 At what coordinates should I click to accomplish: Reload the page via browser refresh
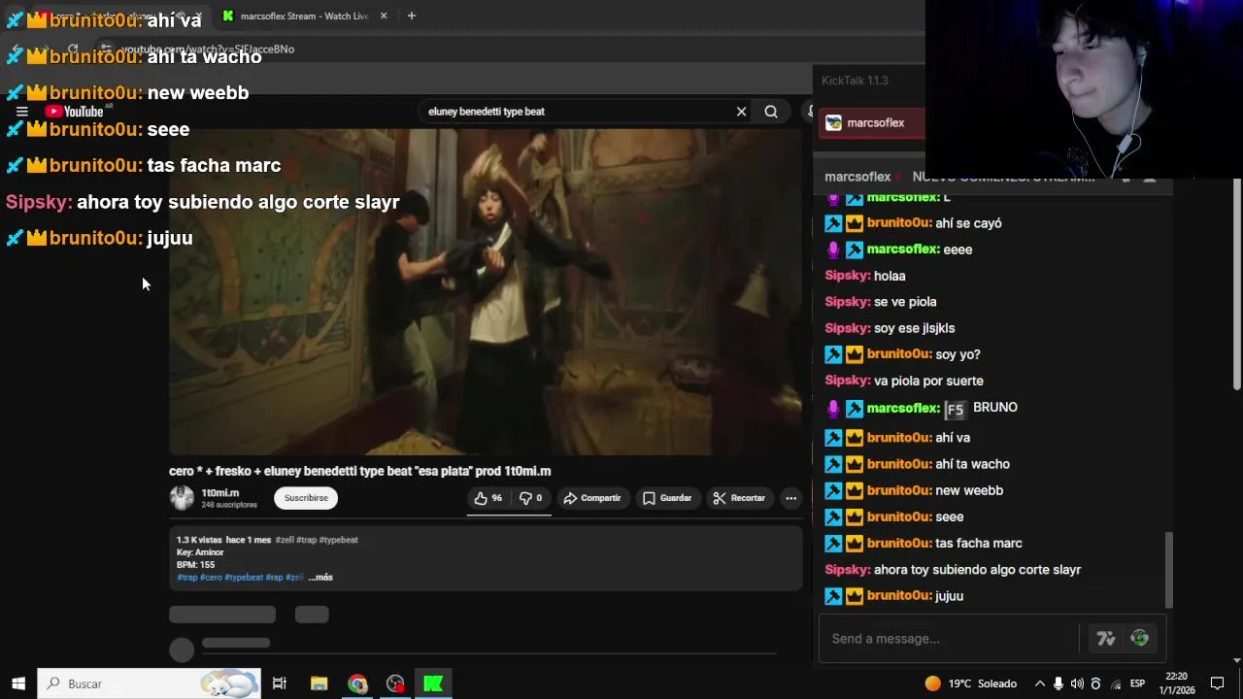click(x=73, y=49)
